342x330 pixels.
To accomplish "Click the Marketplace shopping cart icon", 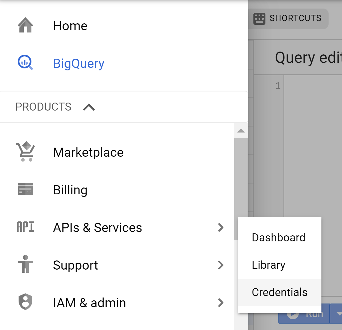I will click(x=25, y=151).
